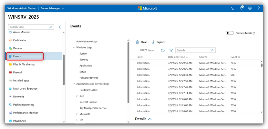The image size is (268, 129).
Task: Click the Installed apps list icon
Action: (x=10, y=81)
